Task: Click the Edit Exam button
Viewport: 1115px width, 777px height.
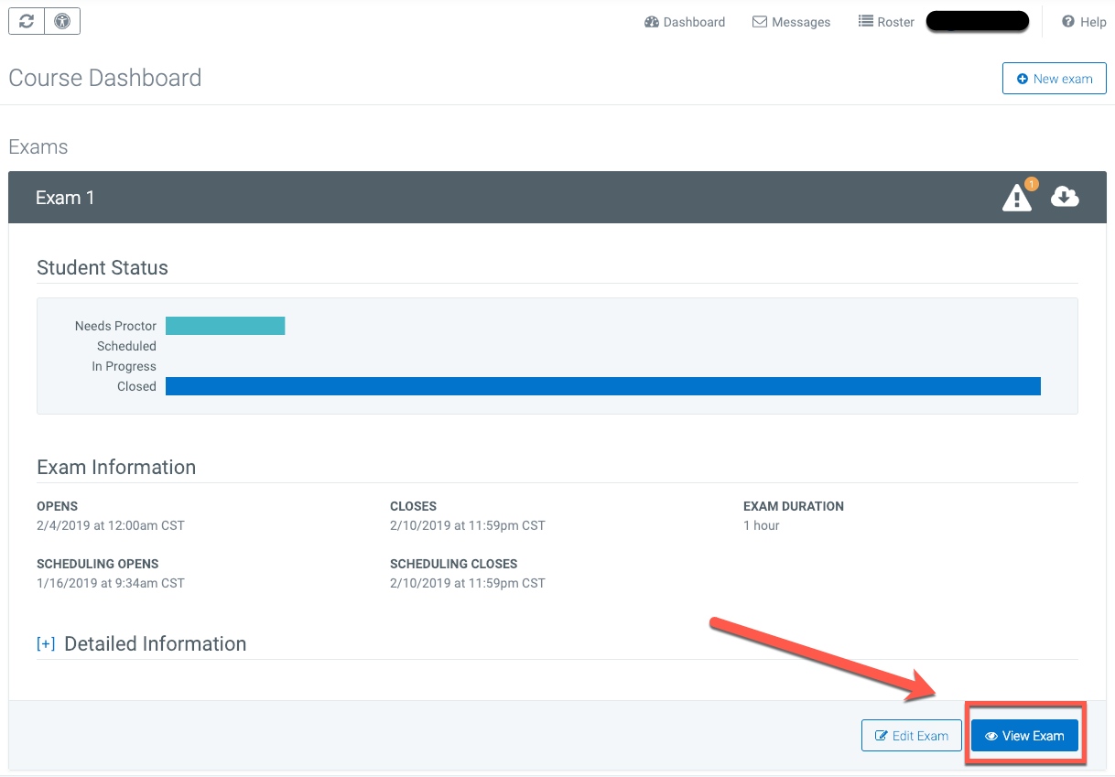Action: coord(912,736)
